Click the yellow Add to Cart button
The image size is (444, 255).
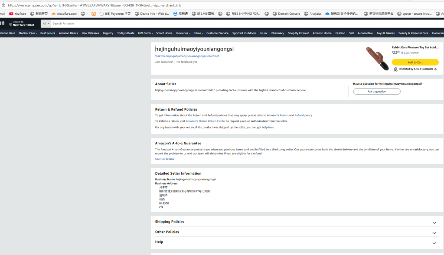pos(415,62)
